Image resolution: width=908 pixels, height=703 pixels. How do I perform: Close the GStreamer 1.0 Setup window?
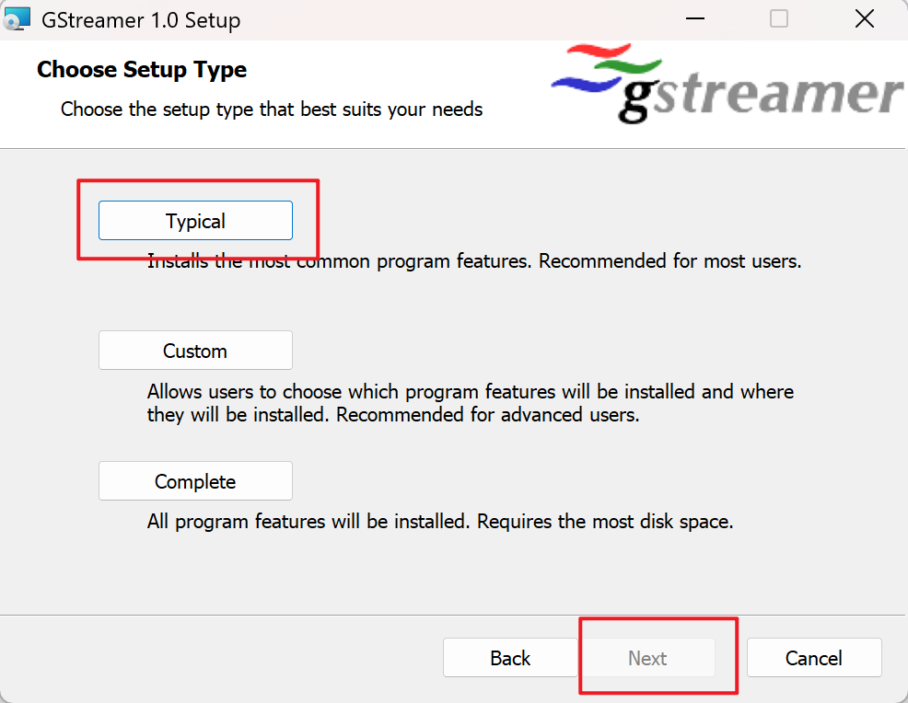tap(865, 19)
